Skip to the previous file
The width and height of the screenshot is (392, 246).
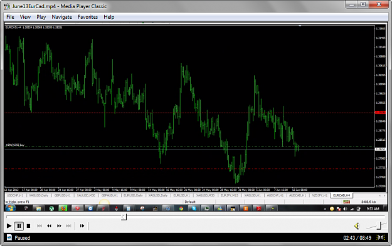(40, 226)
